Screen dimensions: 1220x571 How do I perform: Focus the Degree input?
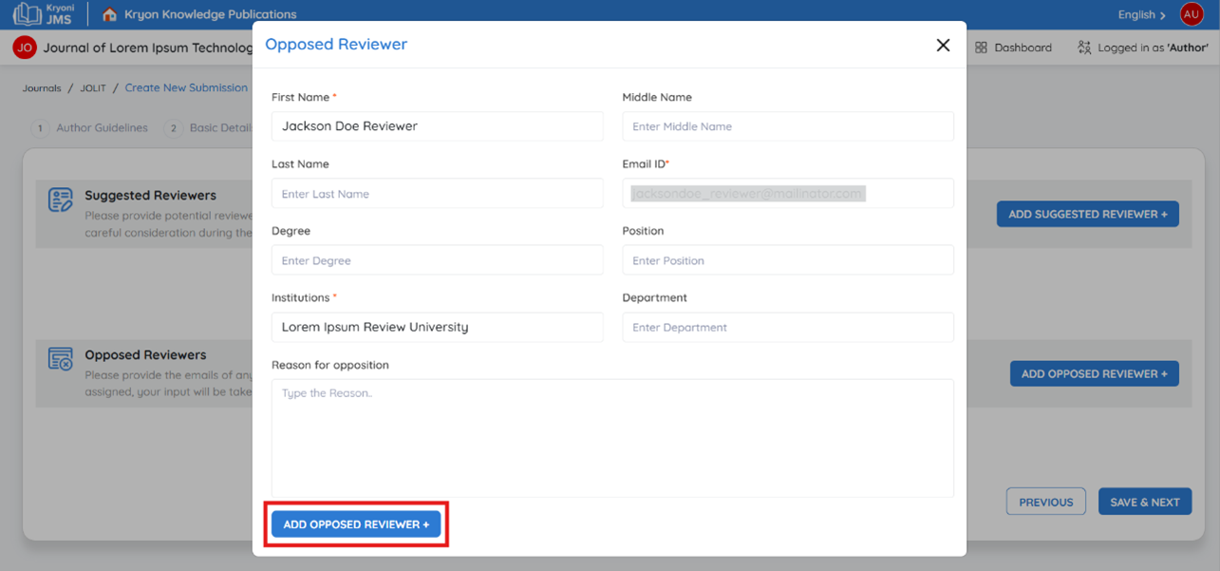pos(437,260)
